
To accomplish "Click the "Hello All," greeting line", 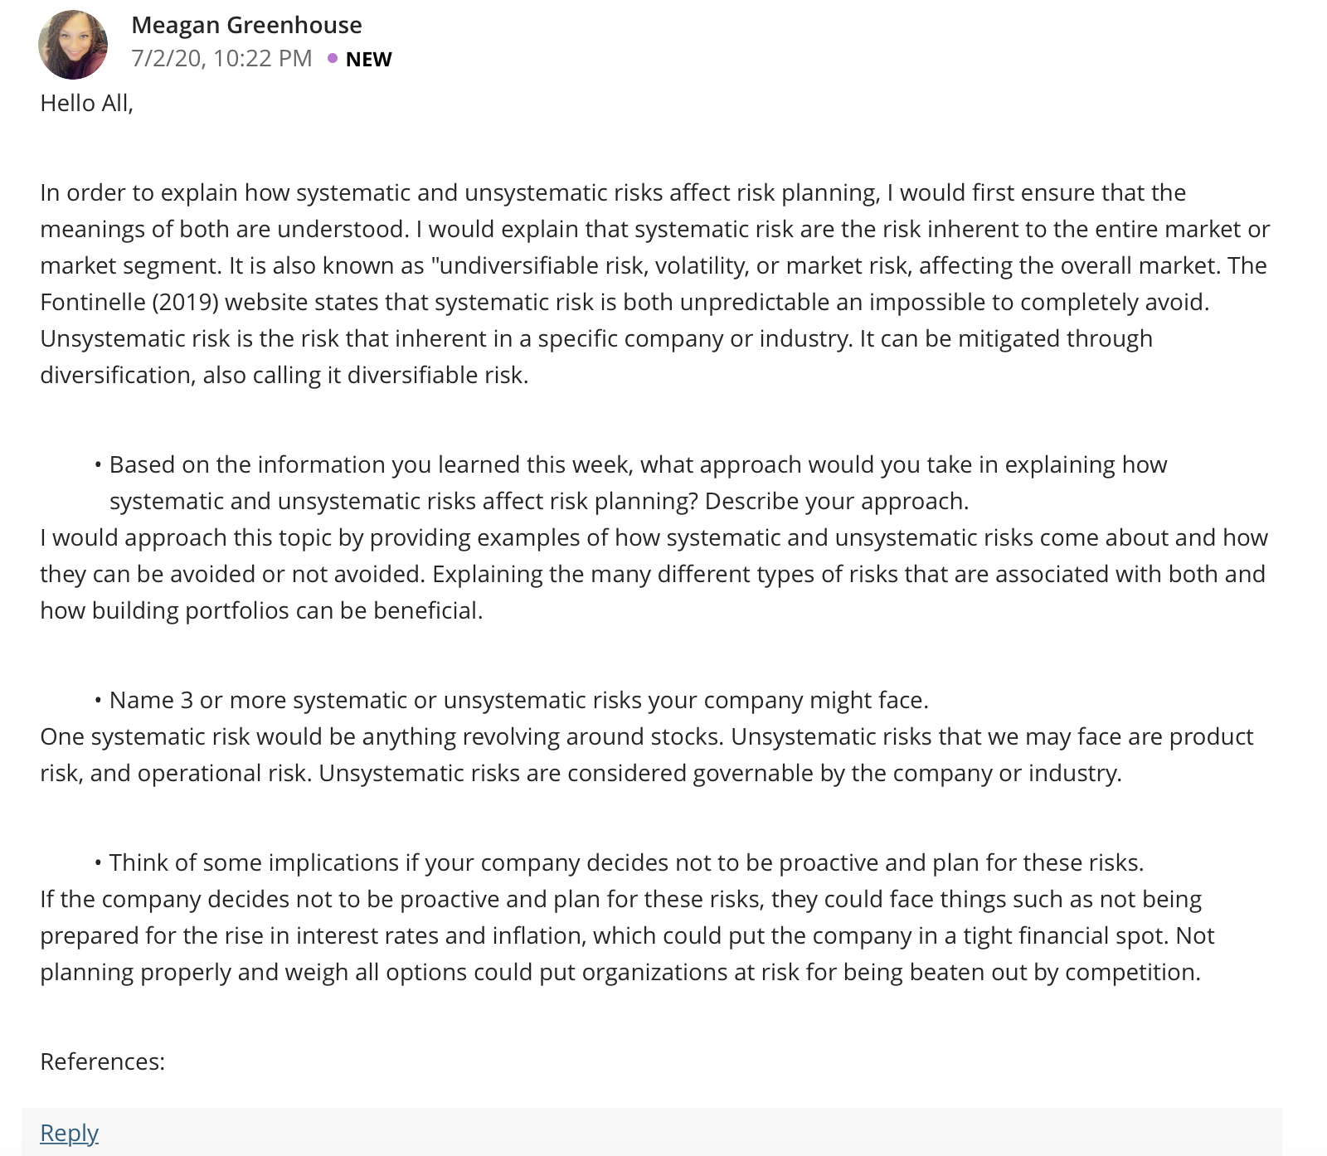I will [86, 103].
